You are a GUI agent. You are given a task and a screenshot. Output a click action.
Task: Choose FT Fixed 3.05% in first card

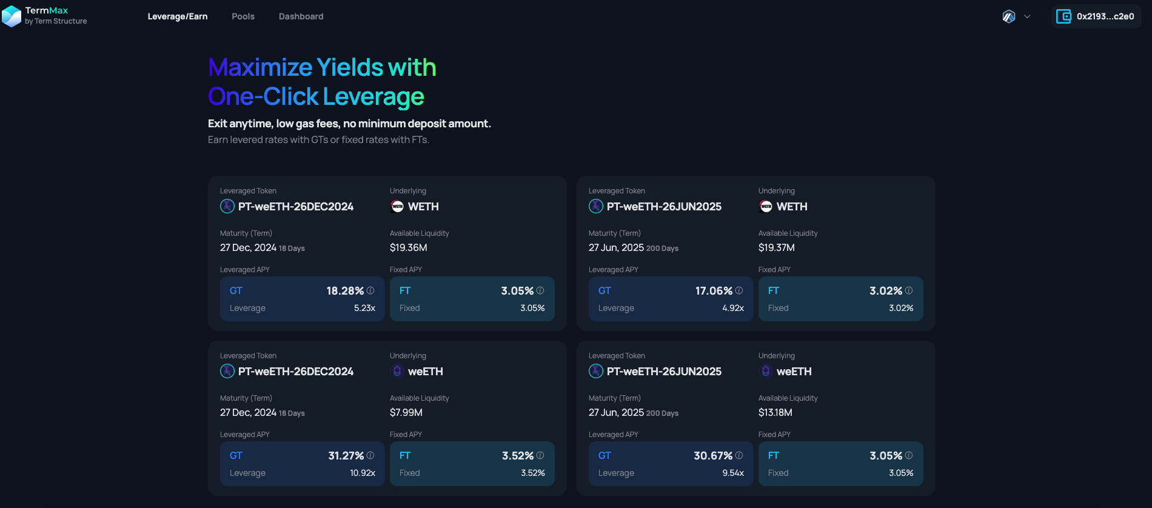coord(472,299)
